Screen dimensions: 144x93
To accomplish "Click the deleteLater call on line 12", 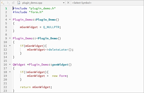I will tap(58, 50).
